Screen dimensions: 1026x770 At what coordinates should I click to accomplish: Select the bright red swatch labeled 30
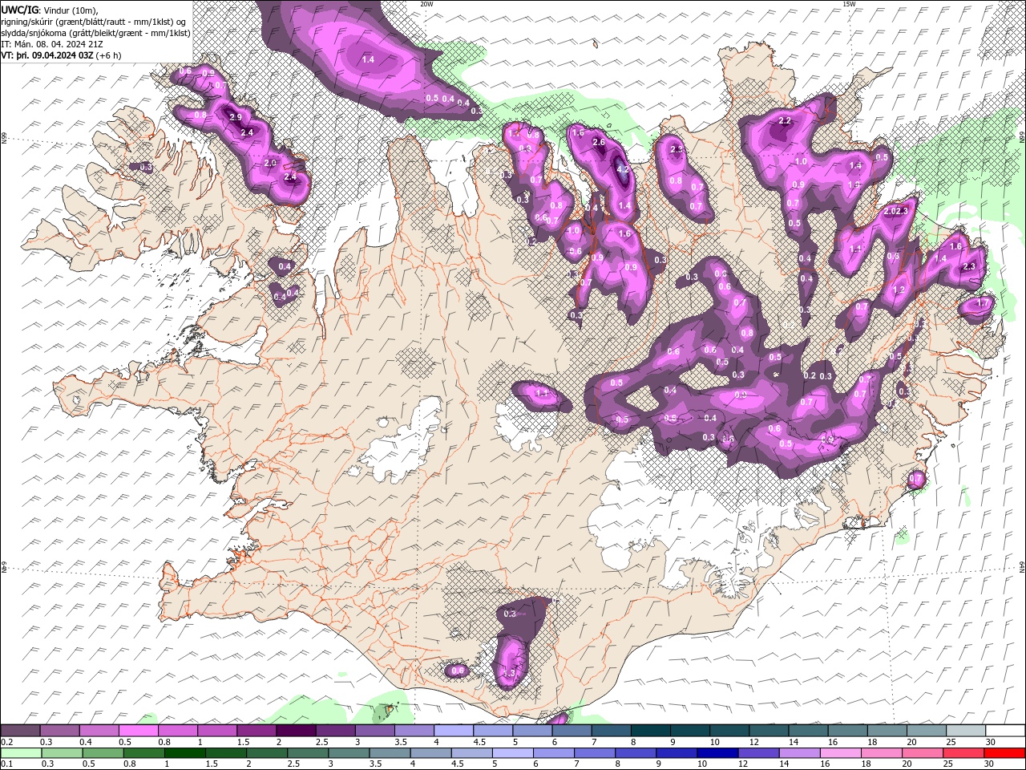click(1004, 753)
